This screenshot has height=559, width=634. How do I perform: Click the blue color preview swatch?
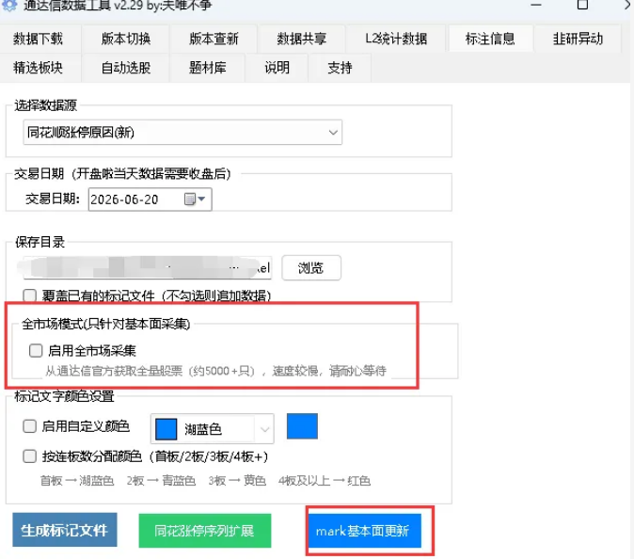302,426
